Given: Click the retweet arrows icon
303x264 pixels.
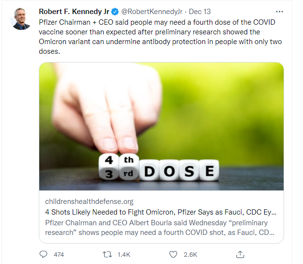Looking at the screenshot, I should (107, 254).
